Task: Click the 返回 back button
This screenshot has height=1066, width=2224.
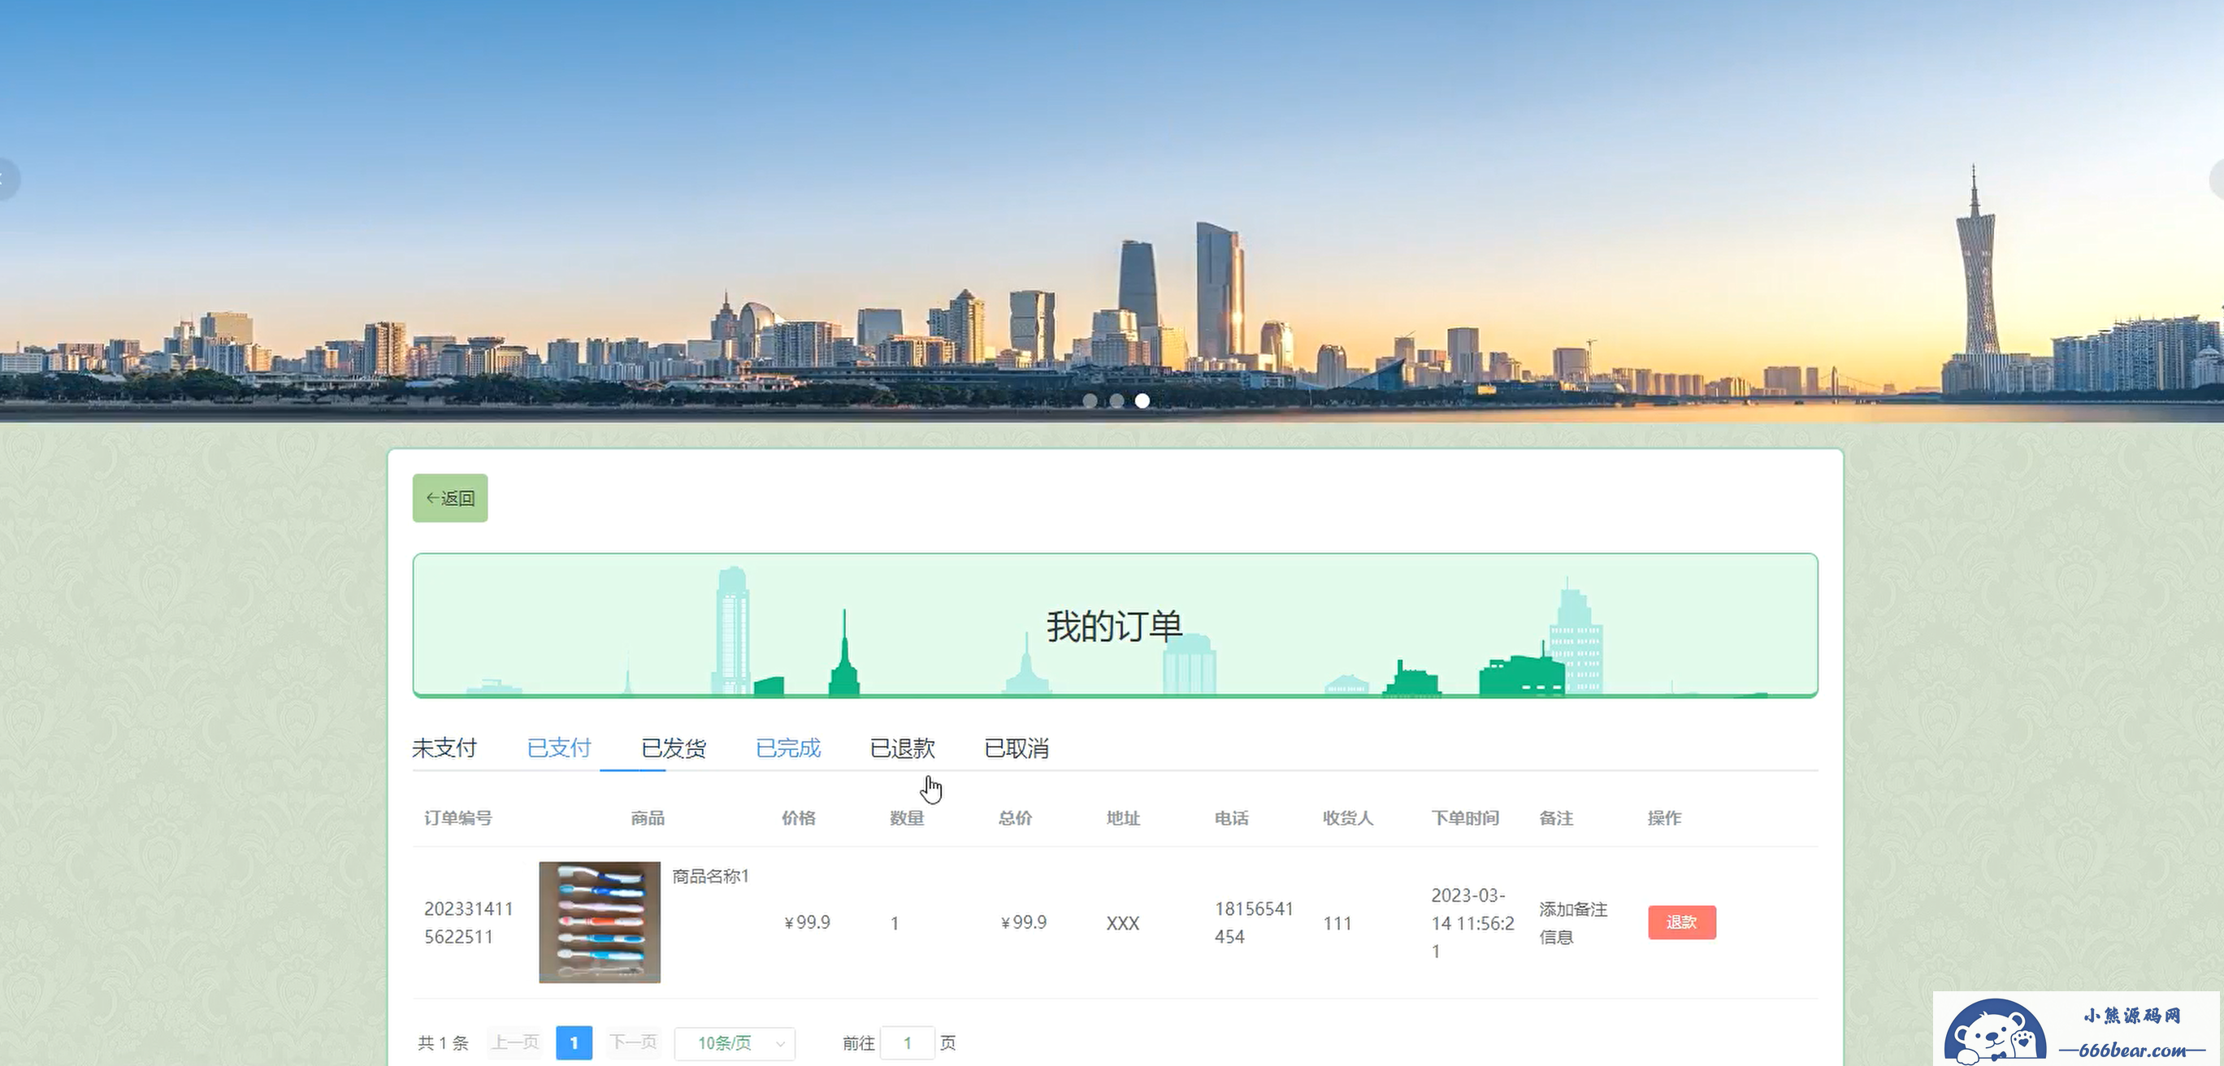Action: 450,498
